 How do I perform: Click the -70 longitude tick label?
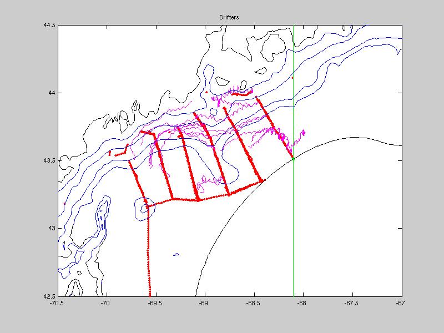[x=106, y=303]
